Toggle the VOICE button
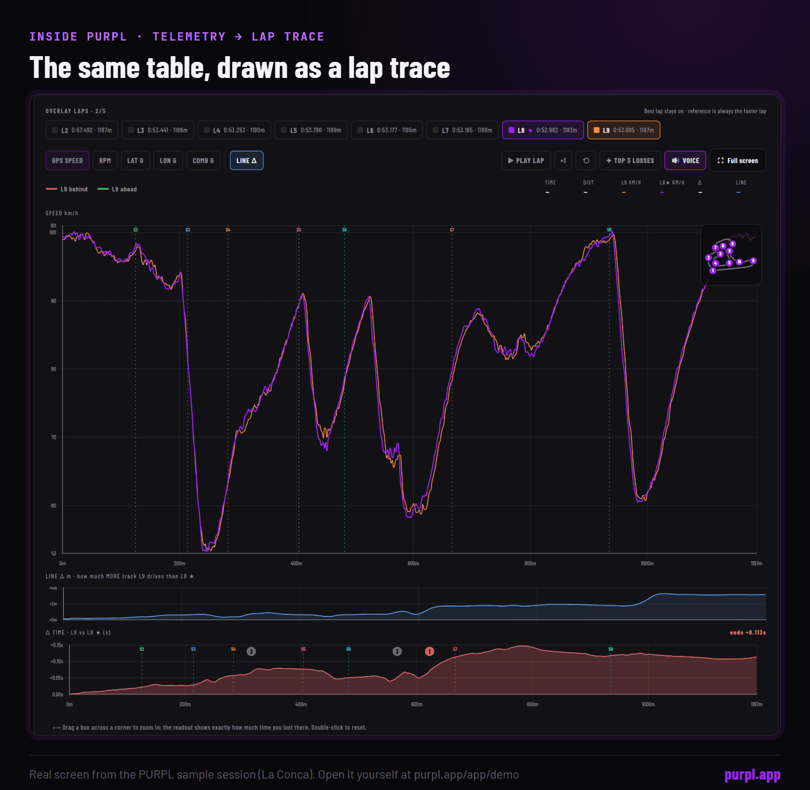Screen dimensions: 810x790 [x=685, y=161]
